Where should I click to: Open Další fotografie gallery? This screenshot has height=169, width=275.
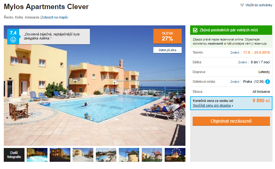pos(14,155)
